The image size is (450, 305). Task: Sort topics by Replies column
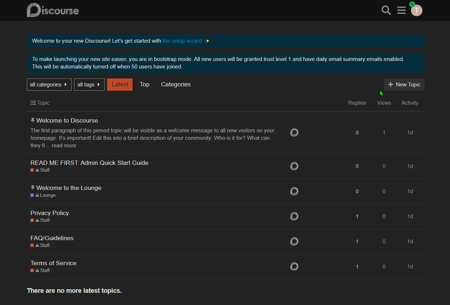click(x=357, y=103)
